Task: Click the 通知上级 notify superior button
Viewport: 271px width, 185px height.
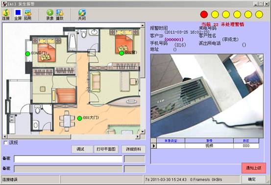Action: click(253, 168)
